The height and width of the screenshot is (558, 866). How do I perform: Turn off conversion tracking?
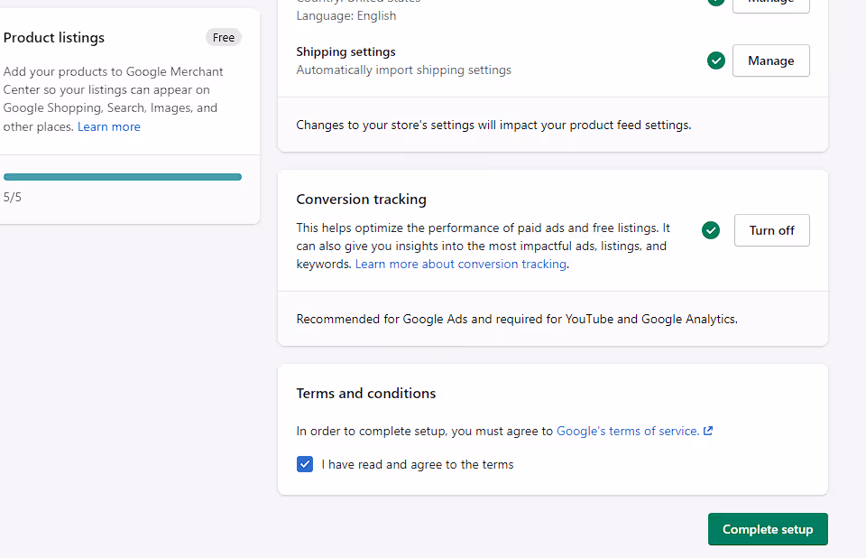[x=771, y=230]
